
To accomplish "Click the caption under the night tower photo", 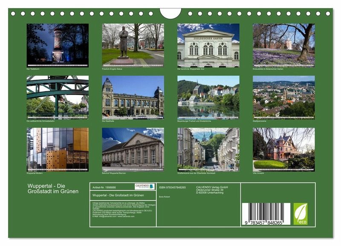I will tap(33, 69).
